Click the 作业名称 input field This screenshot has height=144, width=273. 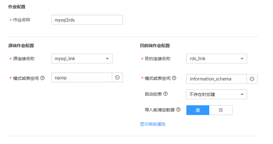point(87,20)
